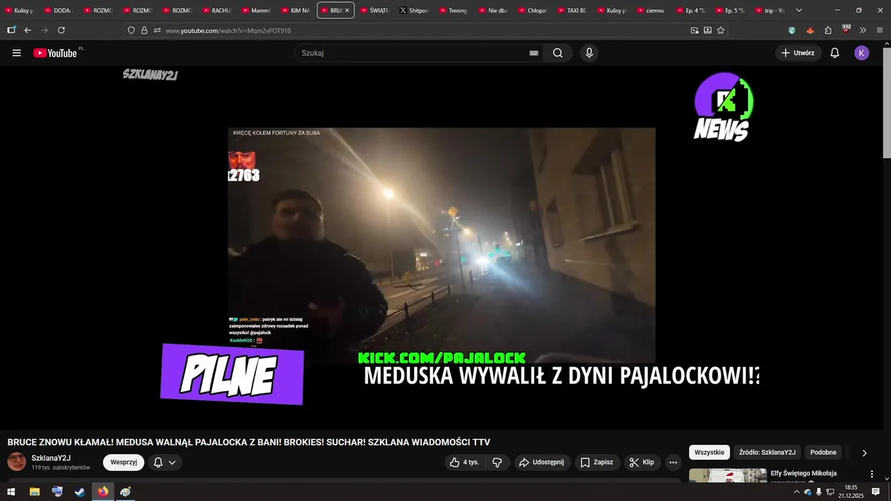Open the on-screen keyboard in search box
Image resolution: width=891 pixels, height=501 pixels.
(534, 53)
